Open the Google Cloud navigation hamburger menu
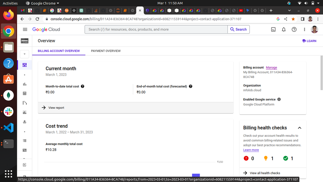Viewport: 323px width, 182px height. [x=25, y=29]
